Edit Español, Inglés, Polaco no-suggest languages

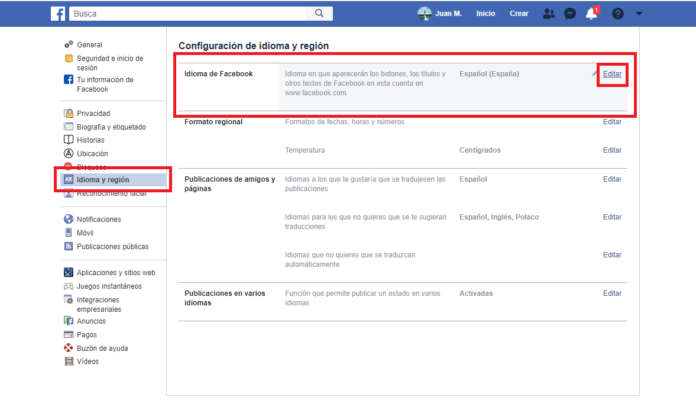[x=612, y=217]
